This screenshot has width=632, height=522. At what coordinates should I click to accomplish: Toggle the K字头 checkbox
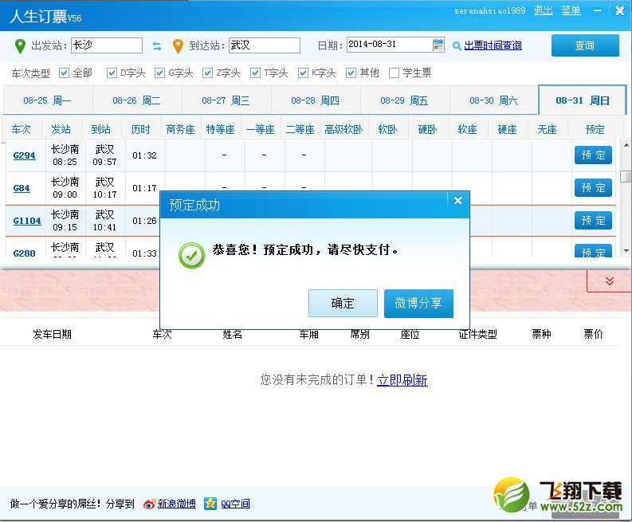(x=303, y=73)
